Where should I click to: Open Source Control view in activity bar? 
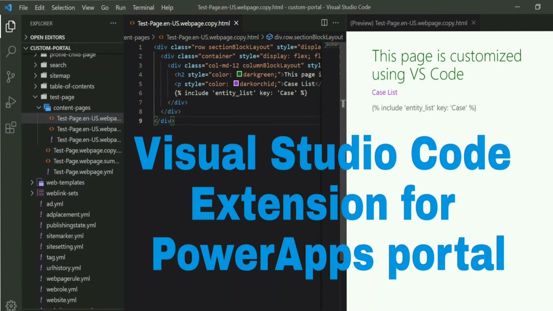(x=11, y=77)
